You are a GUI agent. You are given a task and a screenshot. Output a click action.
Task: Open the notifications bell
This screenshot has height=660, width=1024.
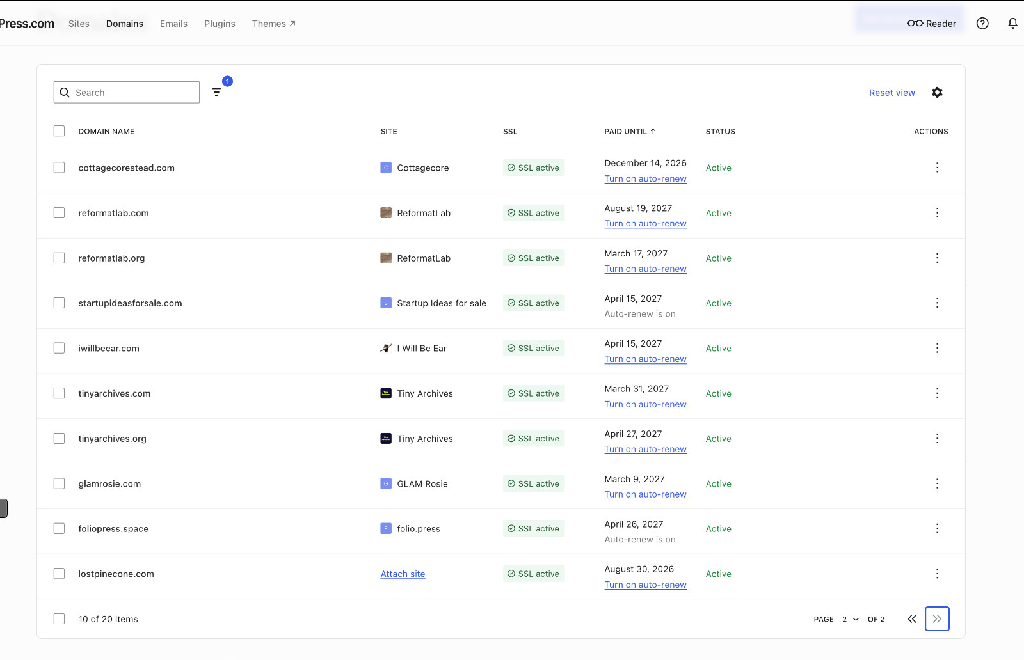(1012, 24)
